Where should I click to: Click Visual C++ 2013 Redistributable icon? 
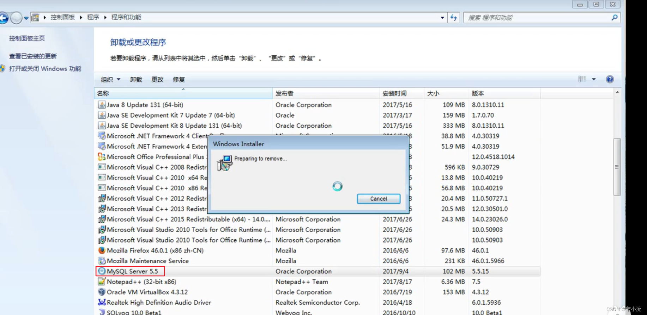(102, 209)
